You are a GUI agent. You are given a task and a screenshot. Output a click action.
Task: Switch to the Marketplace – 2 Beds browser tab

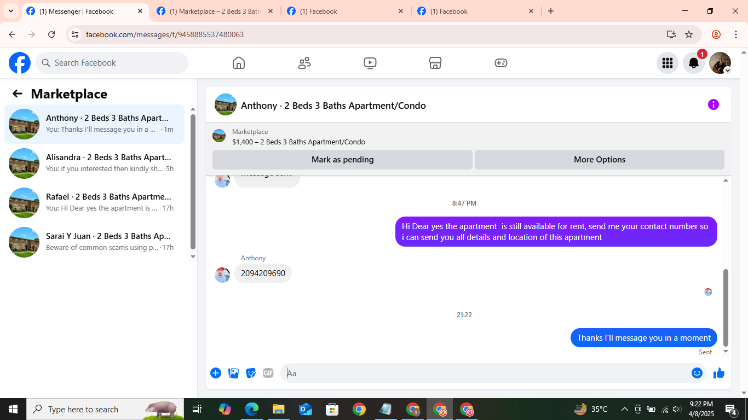click(214, 11)
